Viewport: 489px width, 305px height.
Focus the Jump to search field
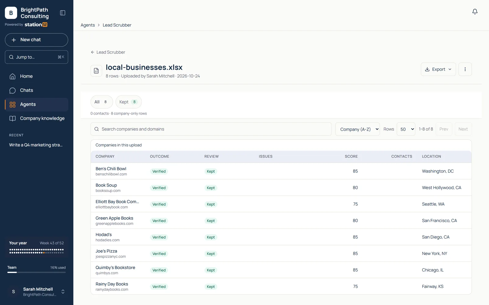click(36, 57)
